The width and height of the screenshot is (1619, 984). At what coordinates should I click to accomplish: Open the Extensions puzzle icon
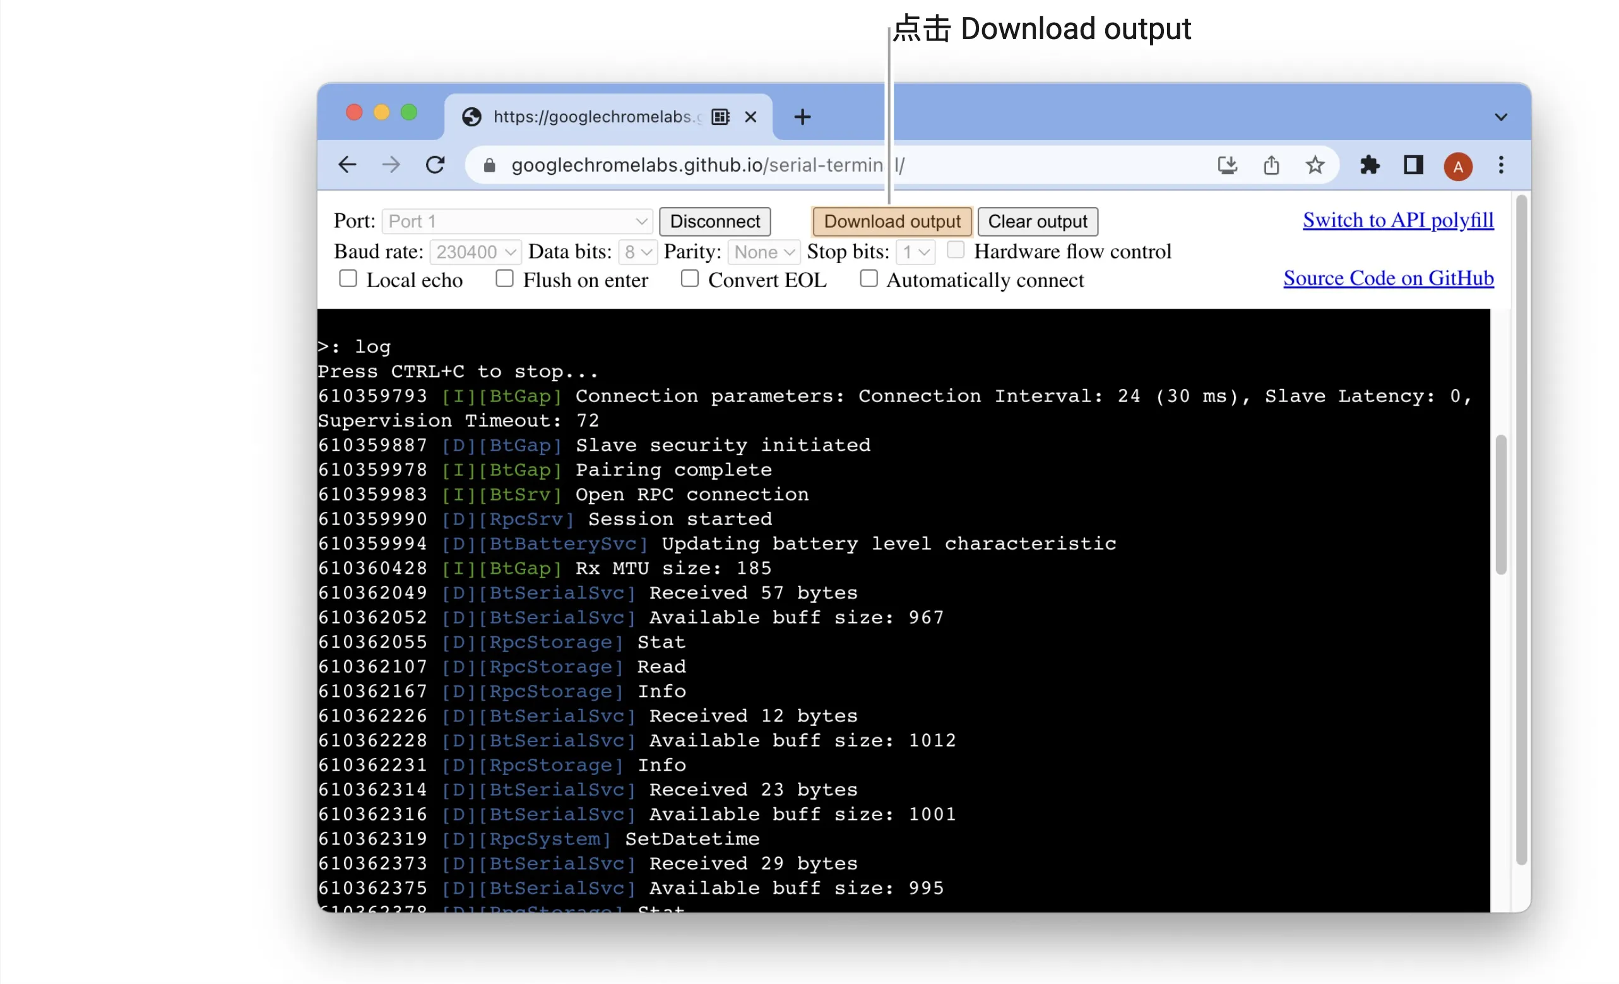tap(1369, 165)
